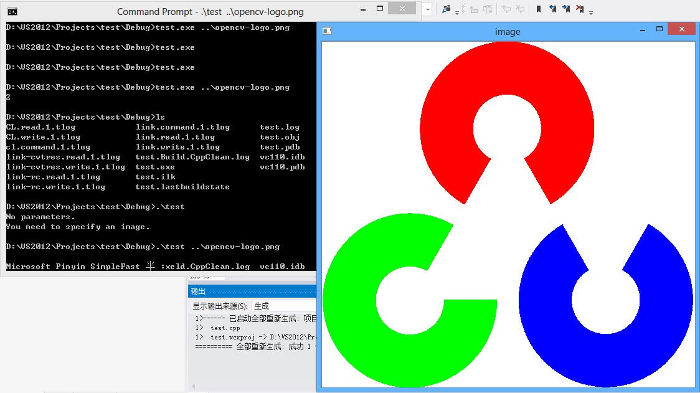
Task: Click 'You need to specify an image.' line
Action: click(78, 227)
